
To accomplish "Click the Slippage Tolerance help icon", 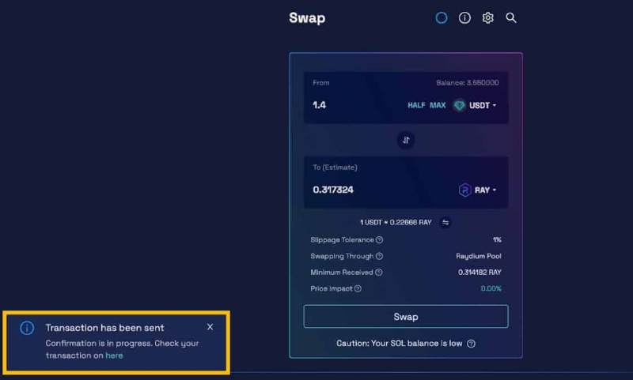I will point(380,239).
